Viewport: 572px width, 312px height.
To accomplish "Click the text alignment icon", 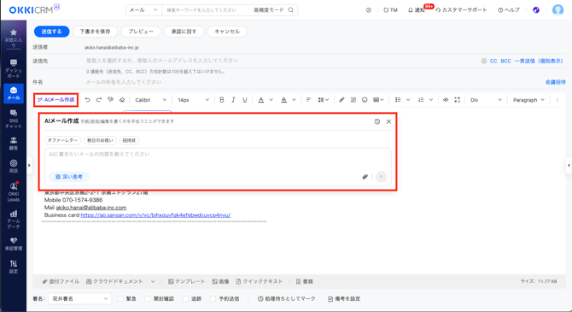I will (x=308, y=100).
